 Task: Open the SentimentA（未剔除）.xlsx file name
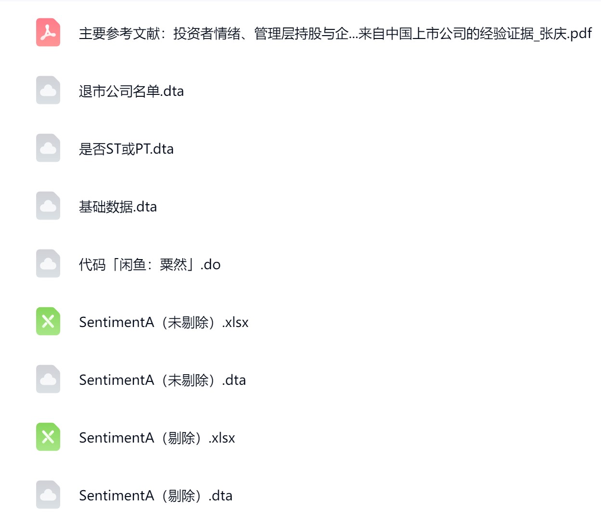(x=164, y=322)
